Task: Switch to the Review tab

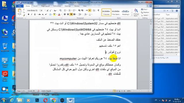Action: (x=77, y=6)
